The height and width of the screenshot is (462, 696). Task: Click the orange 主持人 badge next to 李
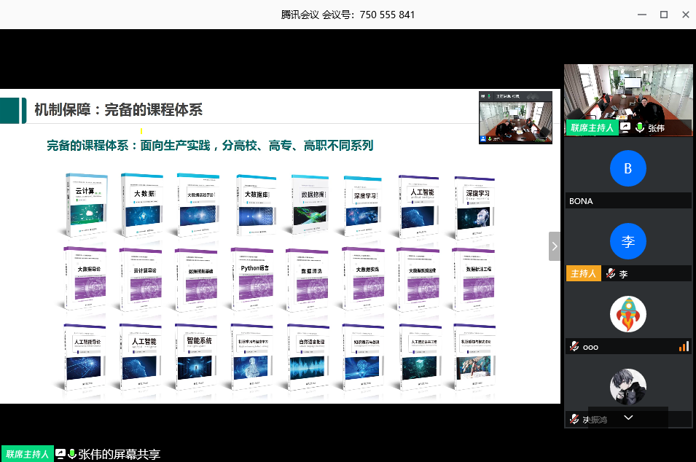(x=583, y=274)
